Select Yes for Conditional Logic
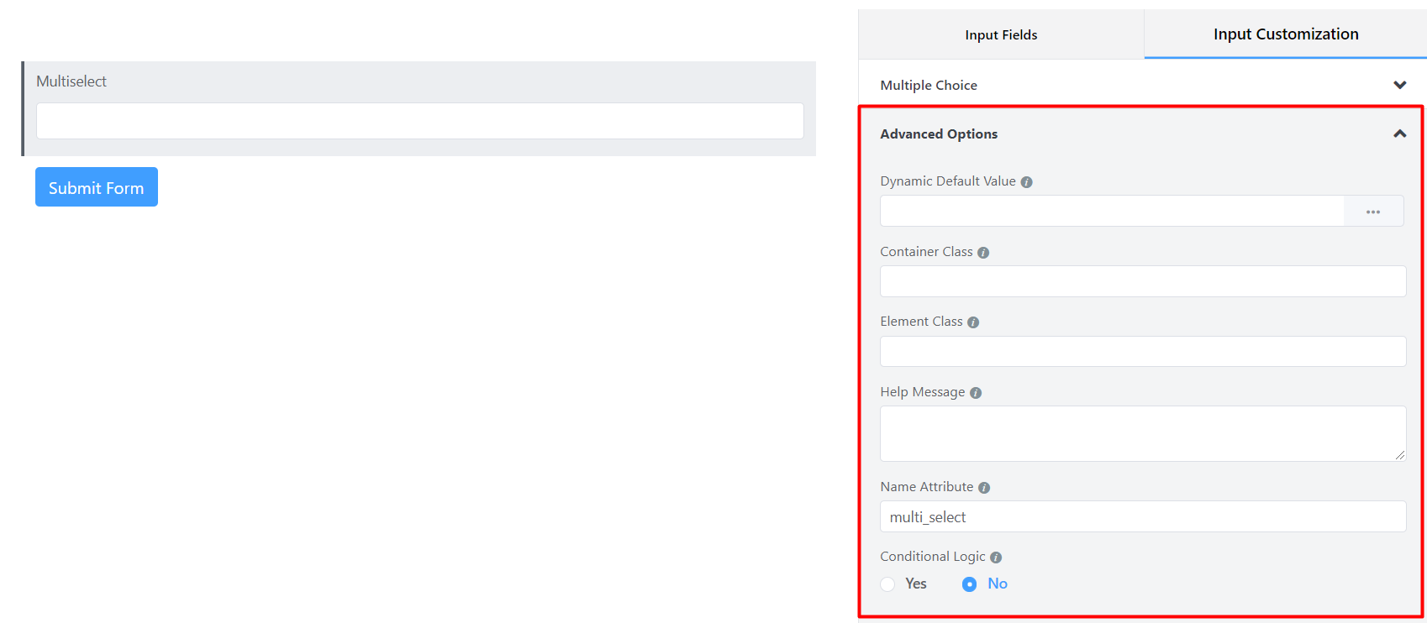The image size is (1427, 623). [x=888, y=584]
